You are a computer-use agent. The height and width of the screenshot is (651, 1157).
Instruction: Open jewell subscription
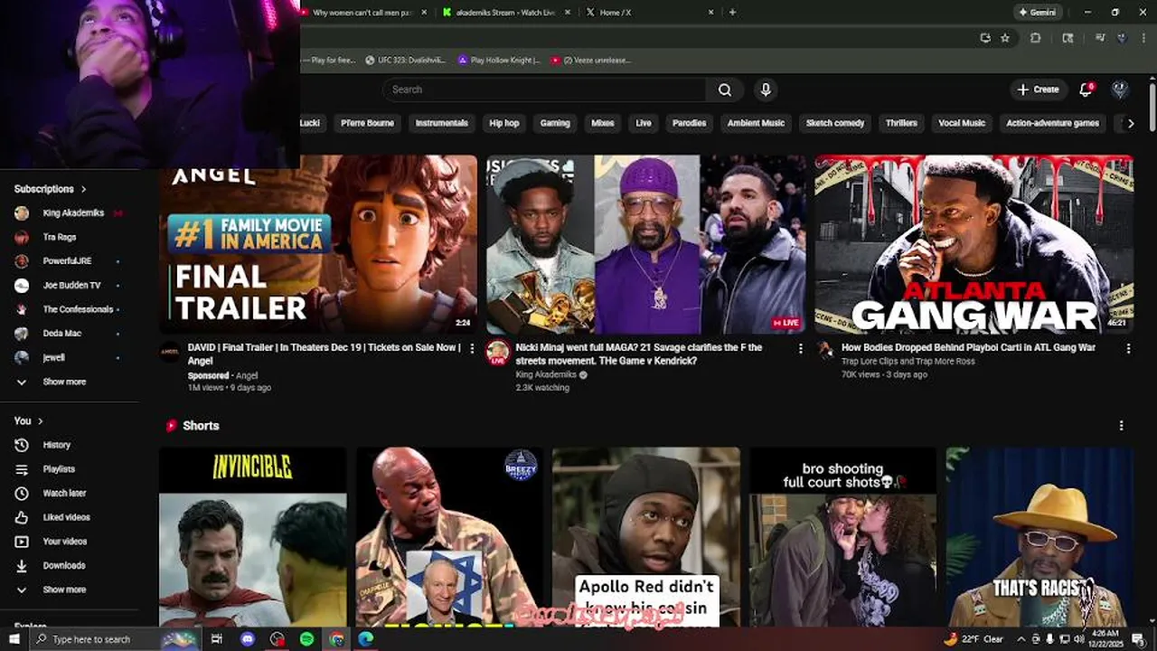pos(70,357)
